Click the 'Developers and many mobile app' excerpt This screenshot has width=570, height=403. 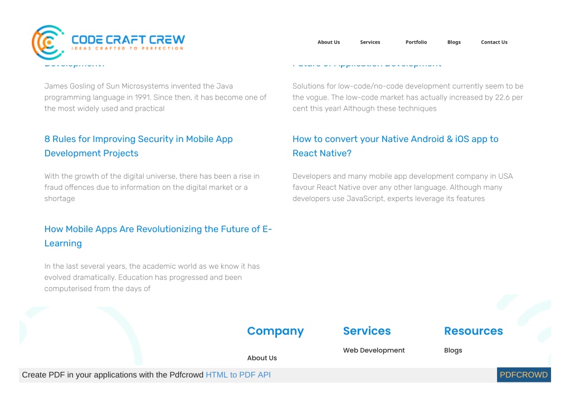(402, 188)
